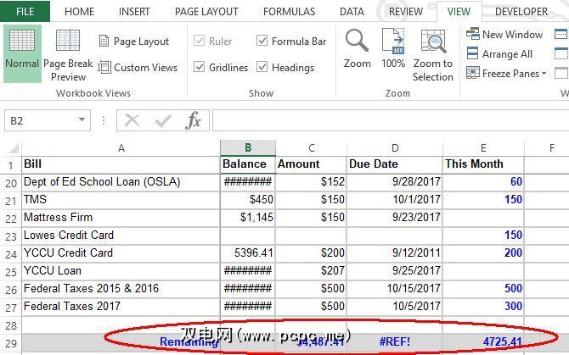The height and width of the screenshot is (355, 569).
Task: Confirm entry with formula bar checkmark
Action: [163, 120]
